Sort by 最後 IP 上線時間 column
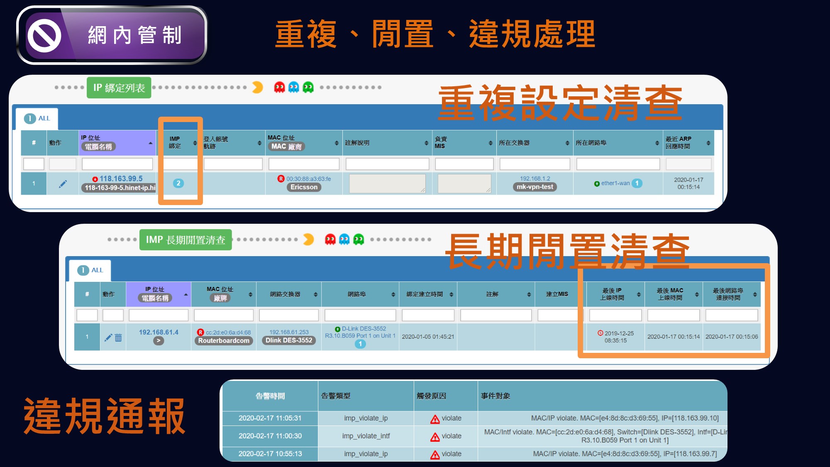830x467 pixels. [x=639, y=294]
